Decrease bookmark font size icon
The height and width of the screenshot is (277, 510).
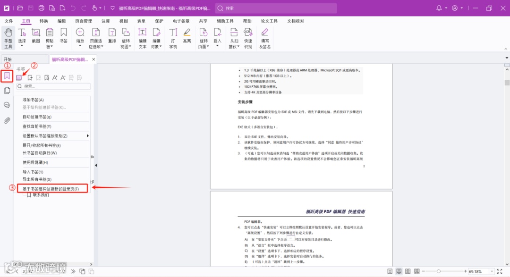63,78
